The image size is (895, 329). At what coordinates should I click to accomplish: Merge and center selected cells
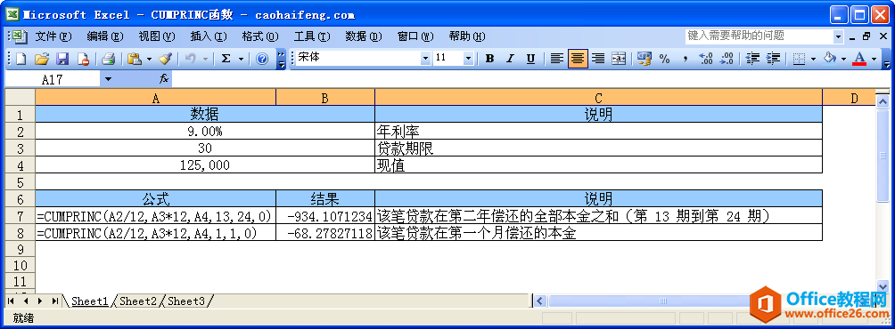click(x=619, y=59)
